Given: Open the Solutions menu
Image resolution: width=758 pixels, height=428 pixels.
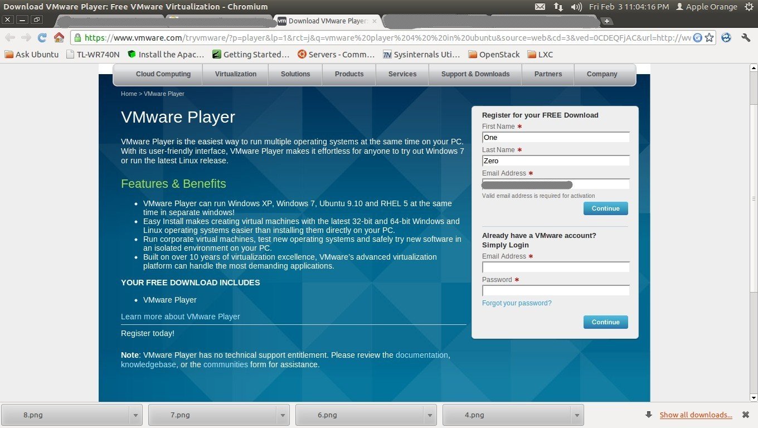Looking at the screenshot, I should 295,74.
